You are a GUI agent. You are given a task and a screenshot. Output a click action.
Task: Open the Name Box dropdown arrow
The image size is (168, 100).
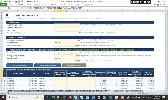coord(20,8)
